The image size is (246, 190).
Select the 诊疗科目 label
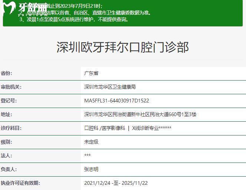pos(11,128)
